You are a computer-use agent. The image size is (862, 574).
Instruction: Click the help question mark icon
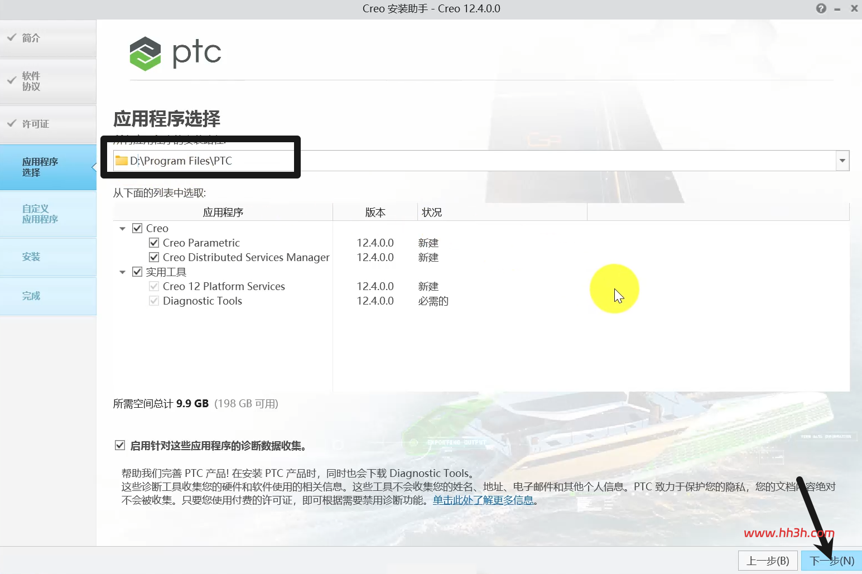pyautogui.click(x=821, y=8)
